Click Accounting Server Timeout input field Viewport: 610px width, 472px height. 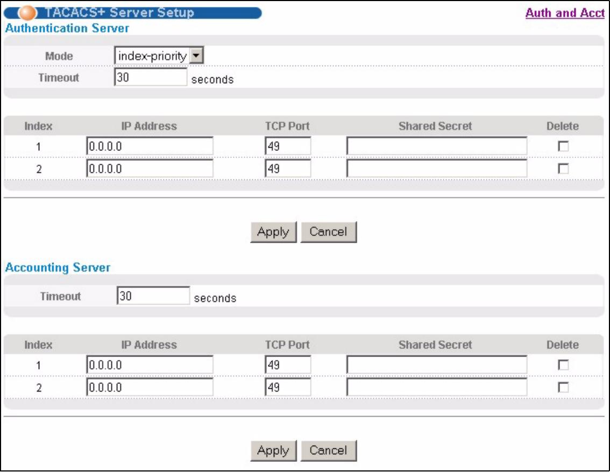tap(153, 296)
